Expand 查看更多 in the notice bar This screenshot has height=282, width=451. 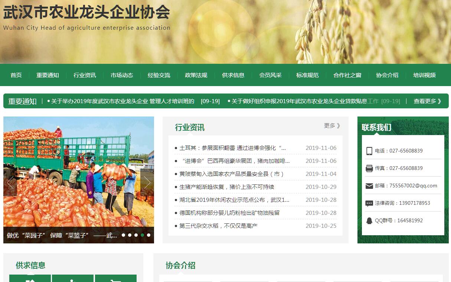click(x=427, y=101)
